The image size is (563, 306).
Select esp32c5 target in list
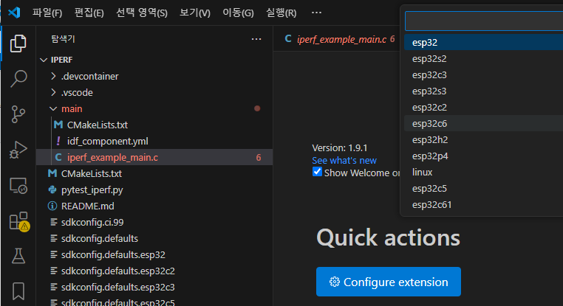pyautogui.click(x=483, y=189)
